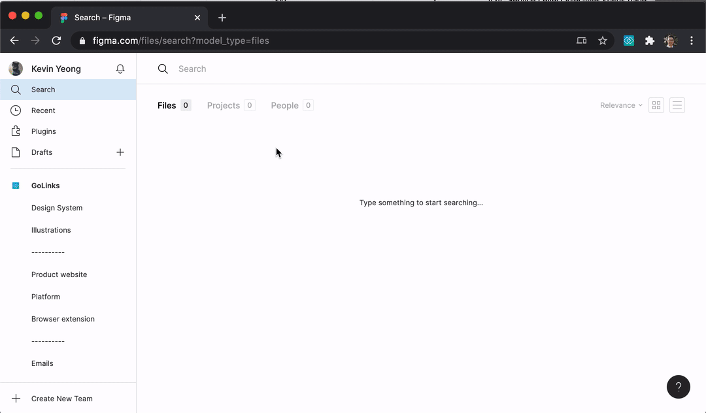Open Plugins in the sidebar
Screen dimensions: 706x413
pyautogui.click(x=44, y=131)
